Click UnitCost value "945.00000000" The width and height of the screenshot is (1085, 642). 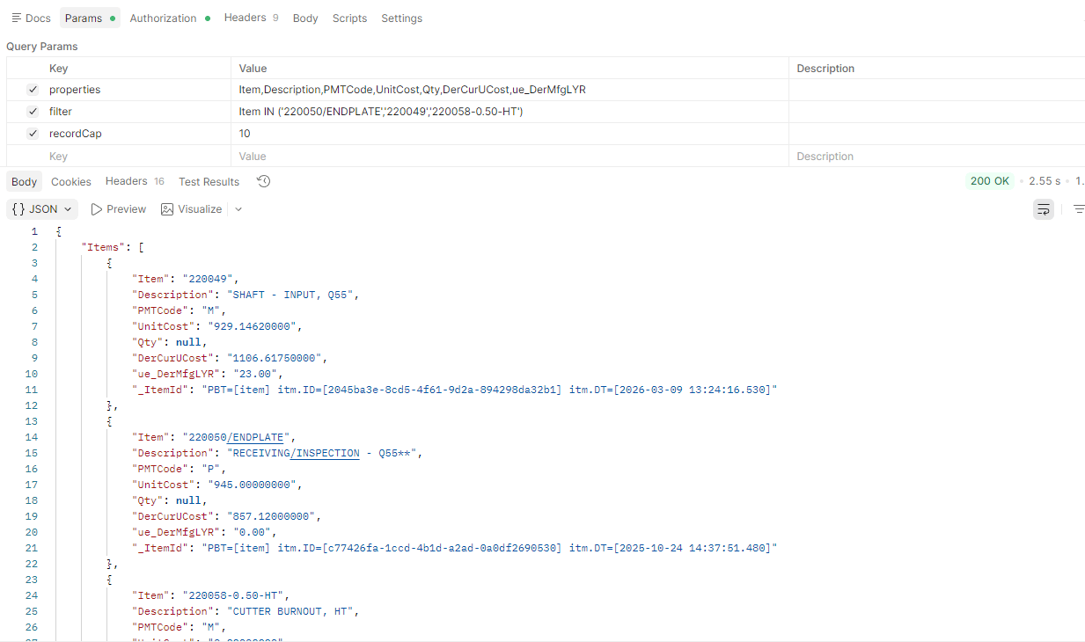point(254,485)
